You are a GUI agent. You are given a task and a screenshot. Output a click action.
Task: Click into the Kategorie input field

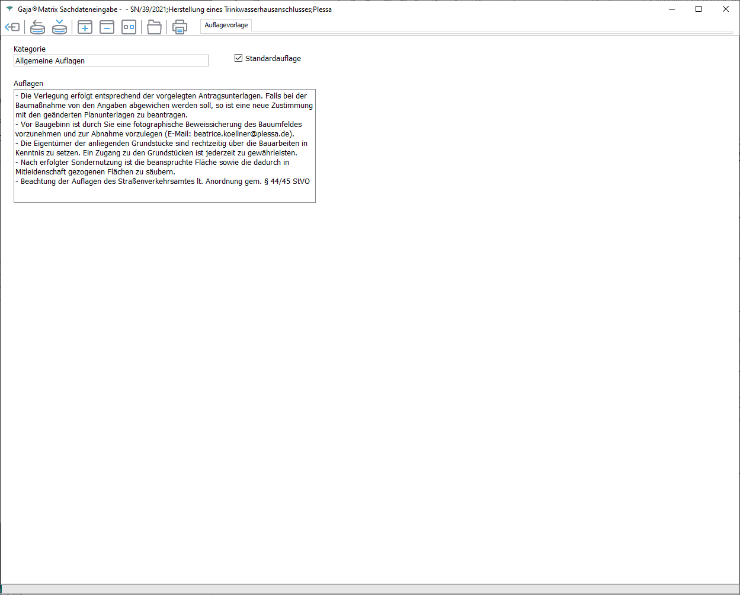click(x=111, y=61)
